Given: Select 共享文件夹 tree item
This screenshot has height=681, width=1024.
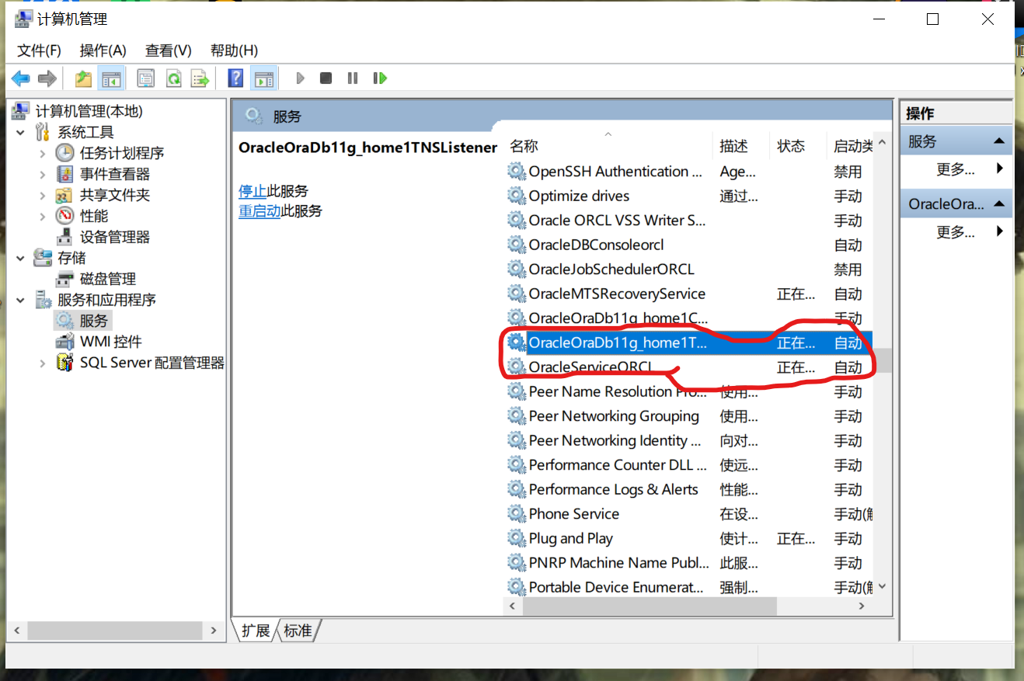Looking at the screenshot, I should 115,195.
